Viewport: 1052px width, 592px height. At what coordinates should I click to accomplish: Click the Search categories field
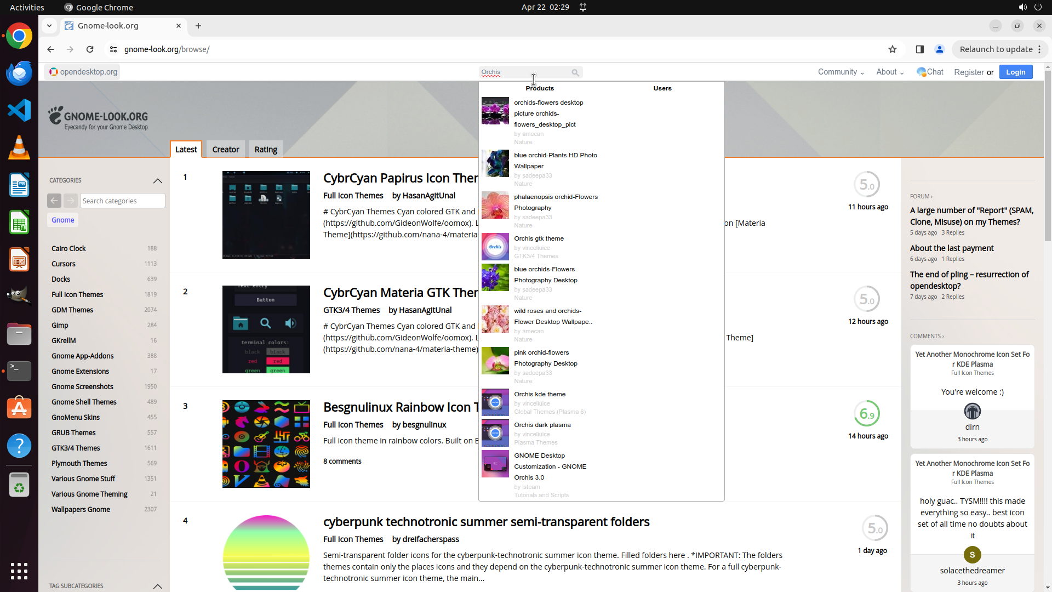click(122, 201)
